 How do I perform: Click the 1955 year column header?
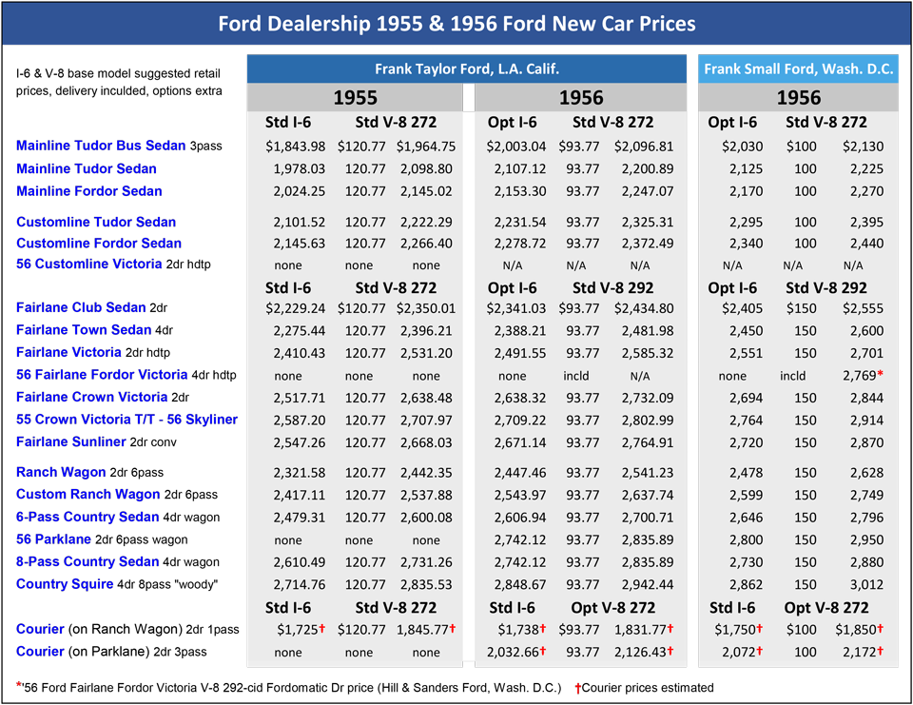tap(353, 97)
